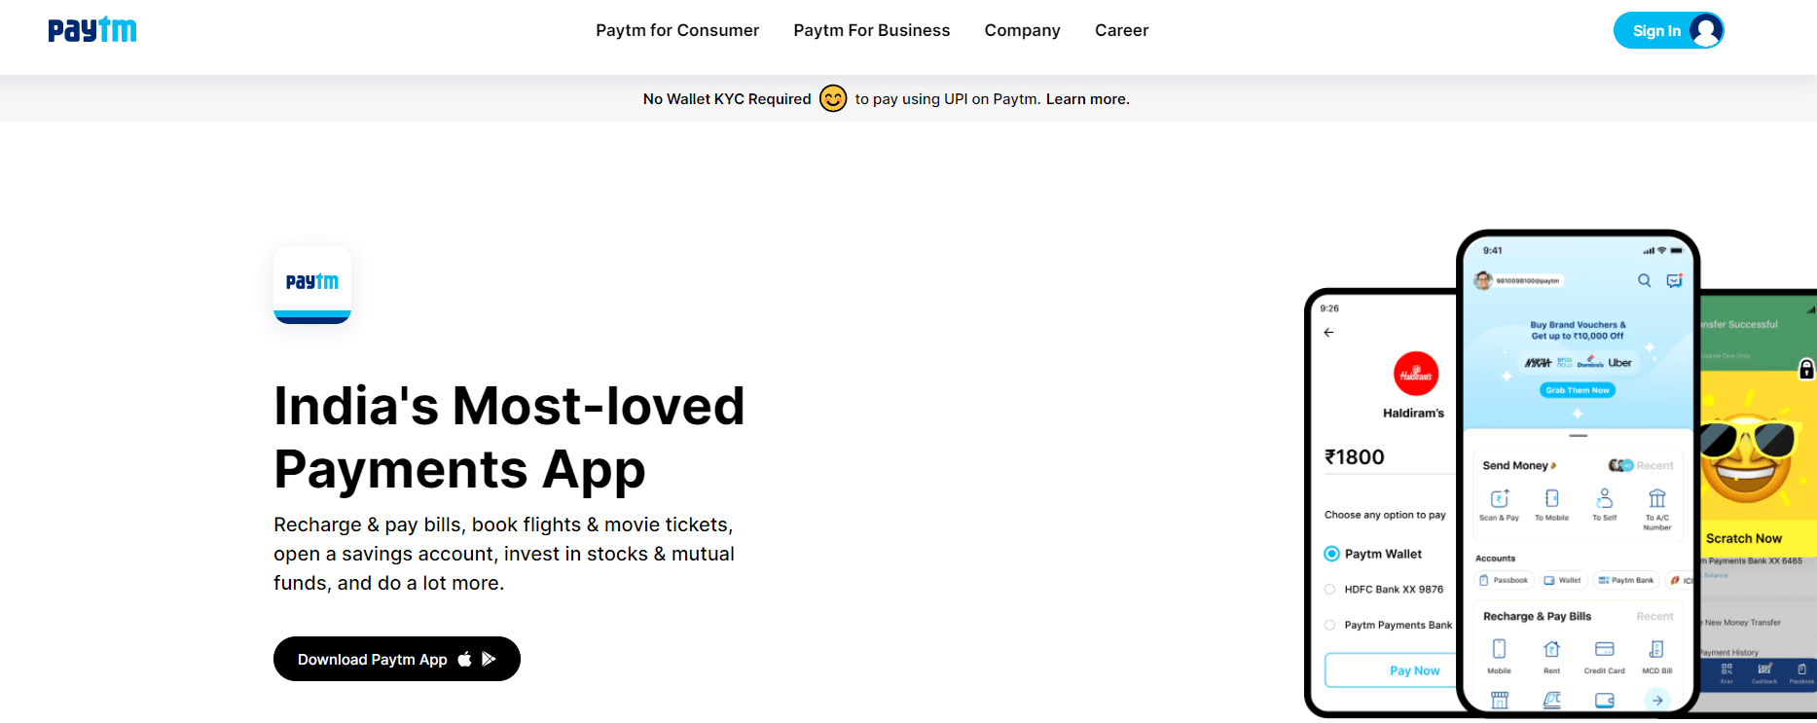Image resolution: width=1817 pixels, height=723 pixels.
Task: Click the Send Money heading
Action: pos(1515,465)
